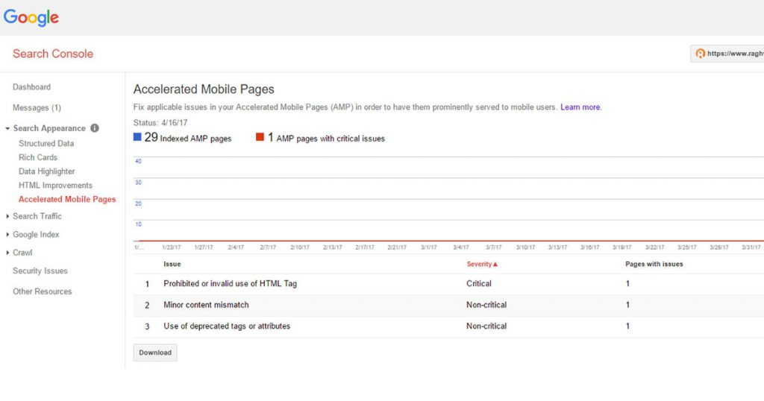
Task: Open Crawl menu item
Action: 22,253
